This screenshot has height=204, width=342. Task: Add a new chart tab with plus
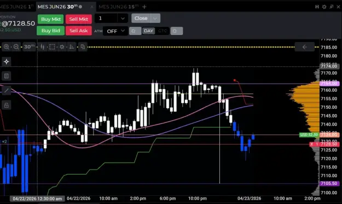144,7
